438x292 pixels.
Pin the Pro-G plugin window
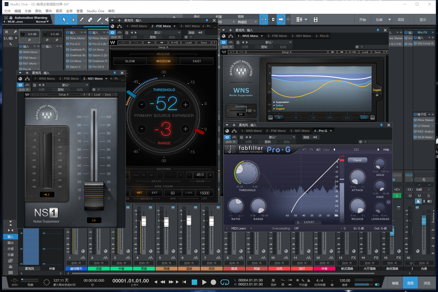coord(381,125)
